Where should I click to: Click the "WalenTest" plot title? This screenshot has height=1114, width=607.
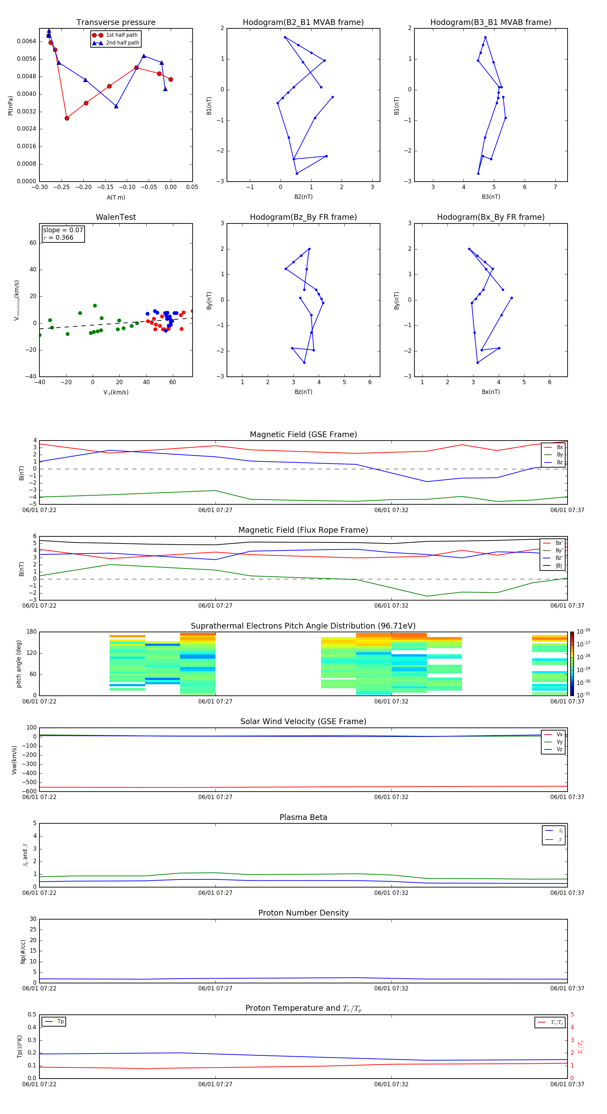pyautogui.click(x=116, y=217)
